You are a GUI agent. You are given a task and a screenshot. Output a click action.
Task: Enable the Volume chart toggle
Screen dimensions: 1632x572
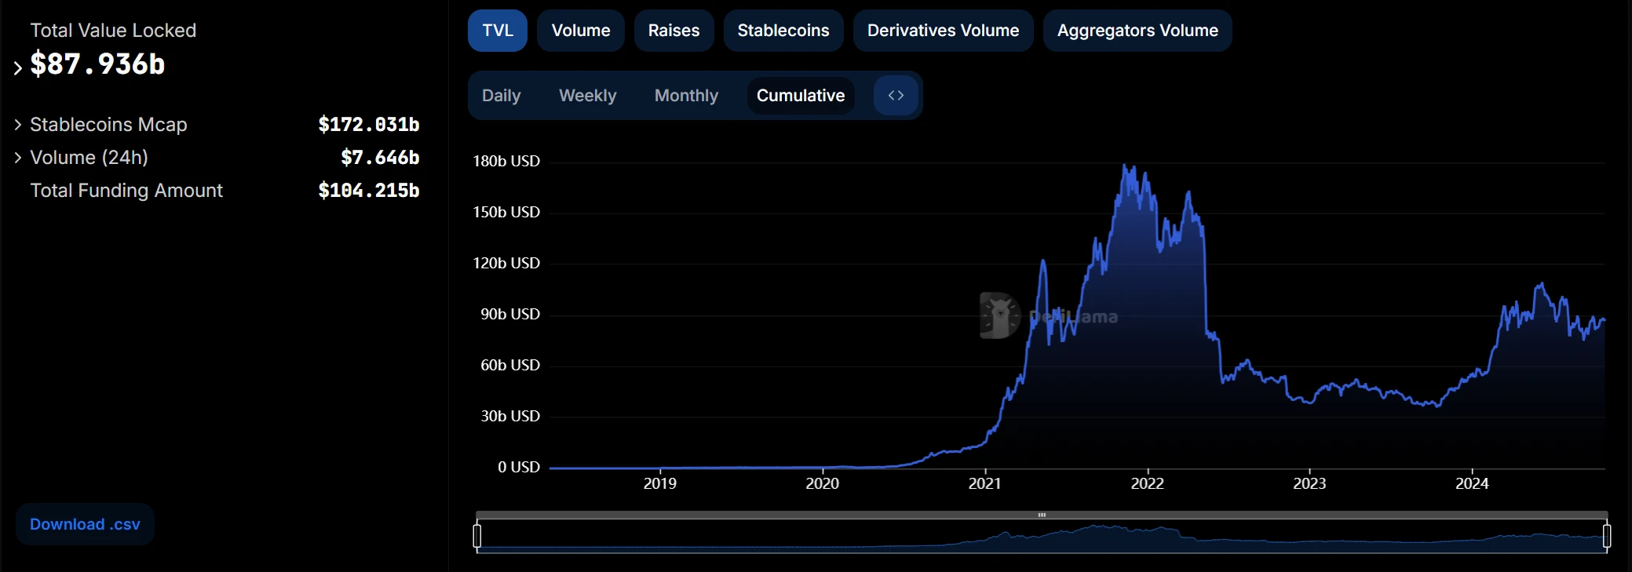[580, 31]
